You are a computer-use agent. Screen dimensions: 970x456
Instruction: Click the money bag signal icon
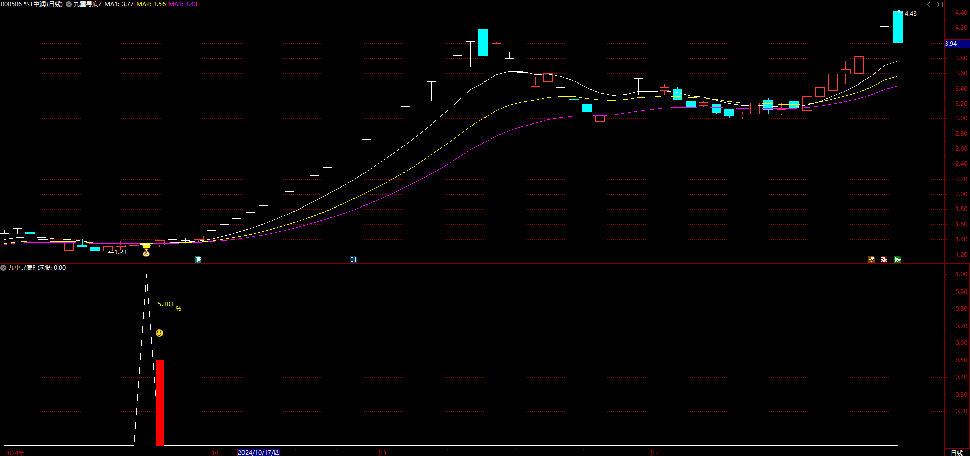click(146, 253)
